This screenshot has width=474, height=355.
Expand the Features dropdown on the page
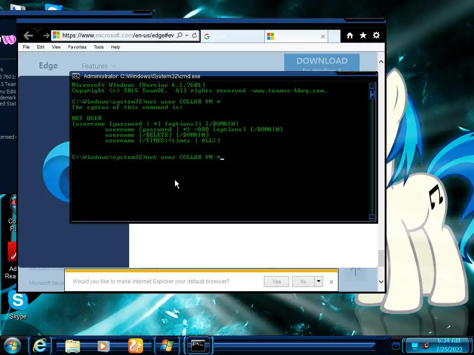click(98, 66)
